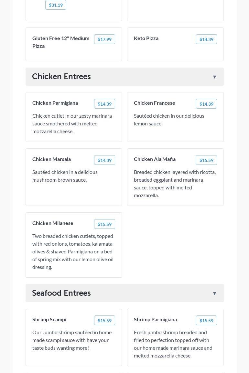This screenshot has width=249, height=373.
Task: Select Chicken Ala Mafia $15.59 price
Action: (x=206, y=160)
